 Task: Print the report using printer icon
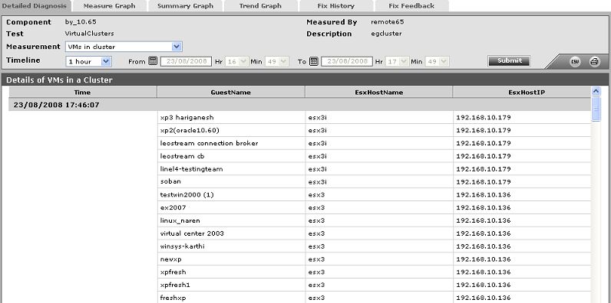pyautogui.click(x=595, y=61)
